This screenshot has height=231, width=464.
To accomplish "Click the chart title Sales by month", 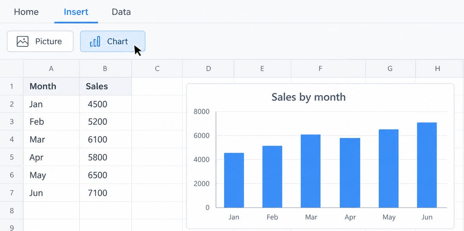I will [309, 97].
